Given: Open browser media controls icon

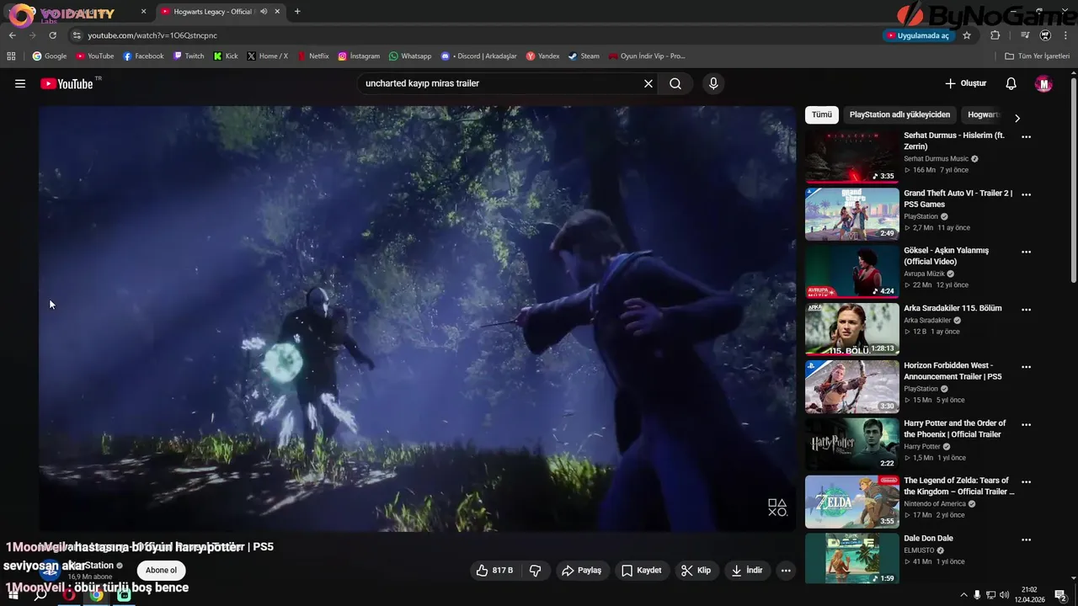Looking at the screenshot, I should pyautogui.click(x=1025, y=35).
